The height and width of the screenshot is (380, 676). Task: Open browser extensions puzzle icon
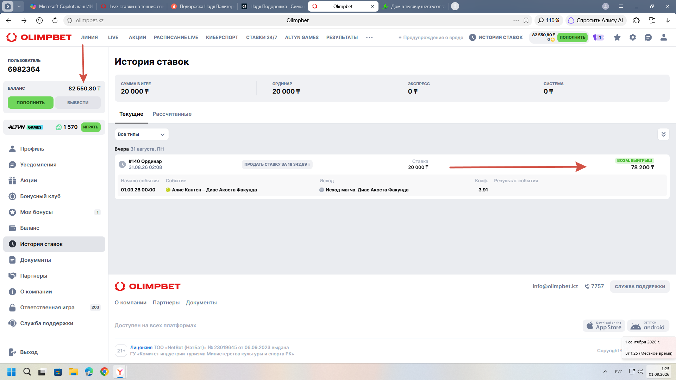637,20
